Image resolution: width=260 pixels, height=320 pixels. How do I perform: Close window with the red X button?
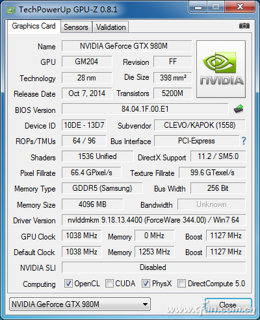[x=240, y=7]
